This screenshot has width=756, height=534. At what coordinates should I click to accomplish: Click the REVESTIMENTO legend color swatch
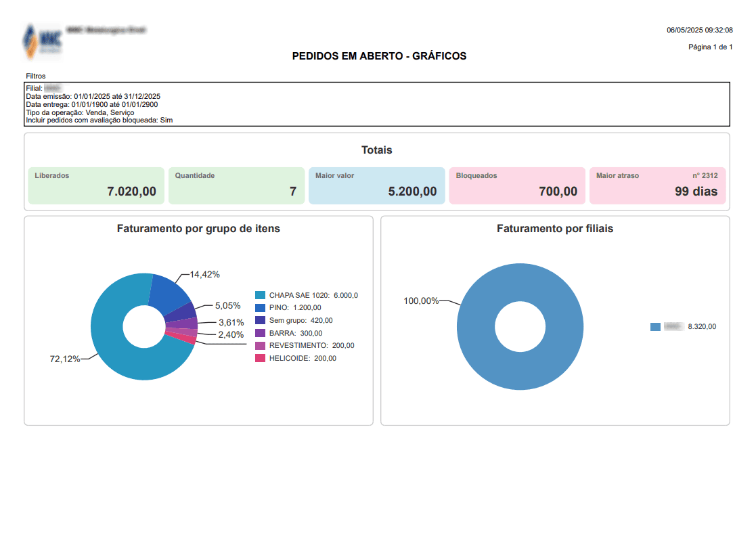260,346
